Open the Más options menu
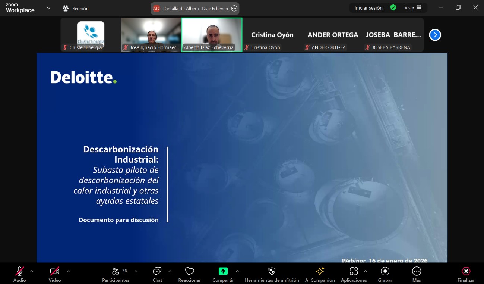Viewport: 484px width, 284px height. [x=417, y=271]
